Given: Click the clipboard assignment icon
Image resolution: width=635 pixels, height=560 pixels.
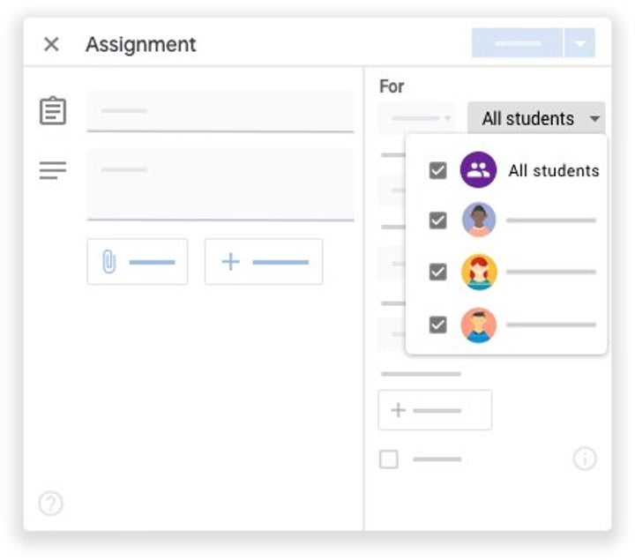Looking at the screenshot, I should 53,111.
